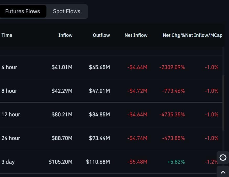
Task: Click the -1.2% Net Inflow/MCap value
Action: 211,162
